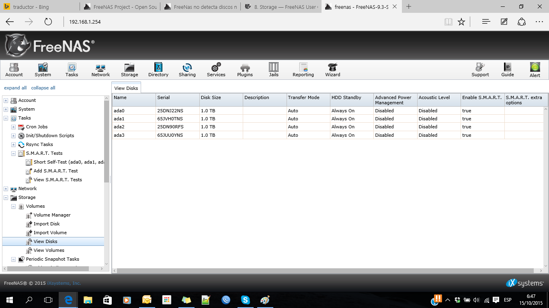Screen dimensions: 549x308
Task: Open the Support toolbar icon
Action: click(x=480, y=70)
